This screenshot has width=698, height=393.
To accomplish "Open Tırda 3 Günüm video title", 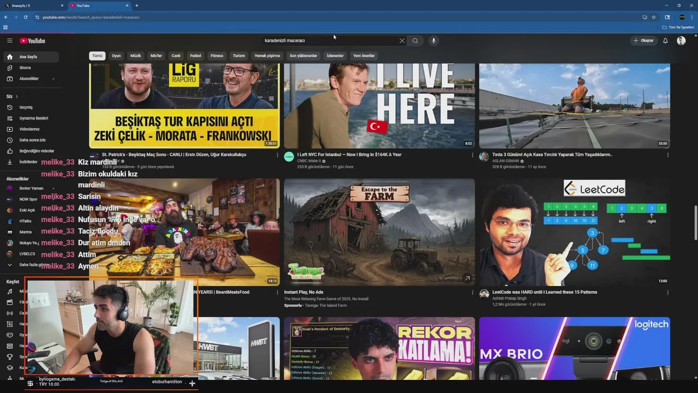I will click(x=552, y=154).
